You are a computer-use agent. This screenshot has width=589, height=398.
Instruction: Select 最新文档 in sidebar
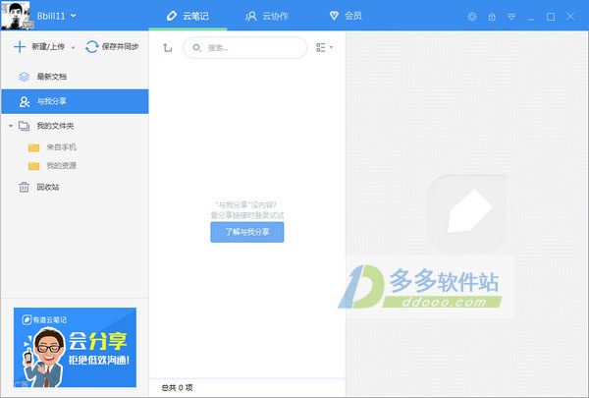pos(76,77)
